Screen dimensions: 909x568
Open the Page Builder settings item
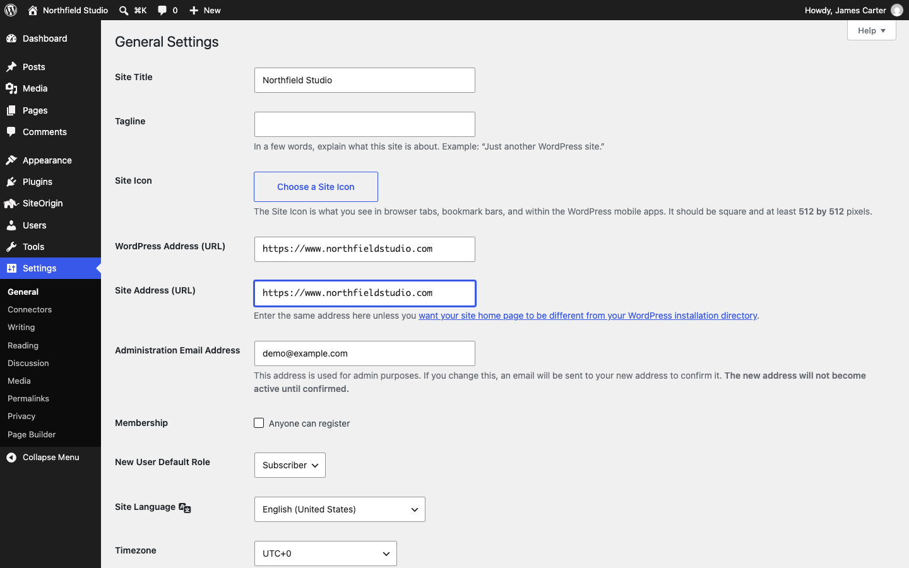[x=32, y=435]
